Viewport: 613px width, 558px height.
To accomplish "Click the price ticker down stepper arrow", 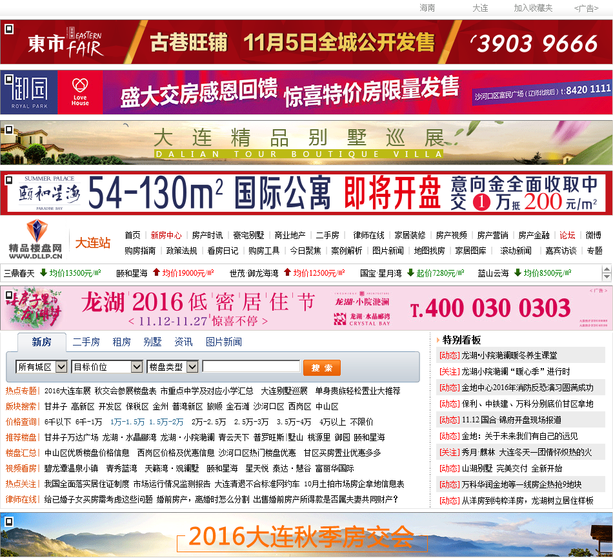I will coord(607,276).
